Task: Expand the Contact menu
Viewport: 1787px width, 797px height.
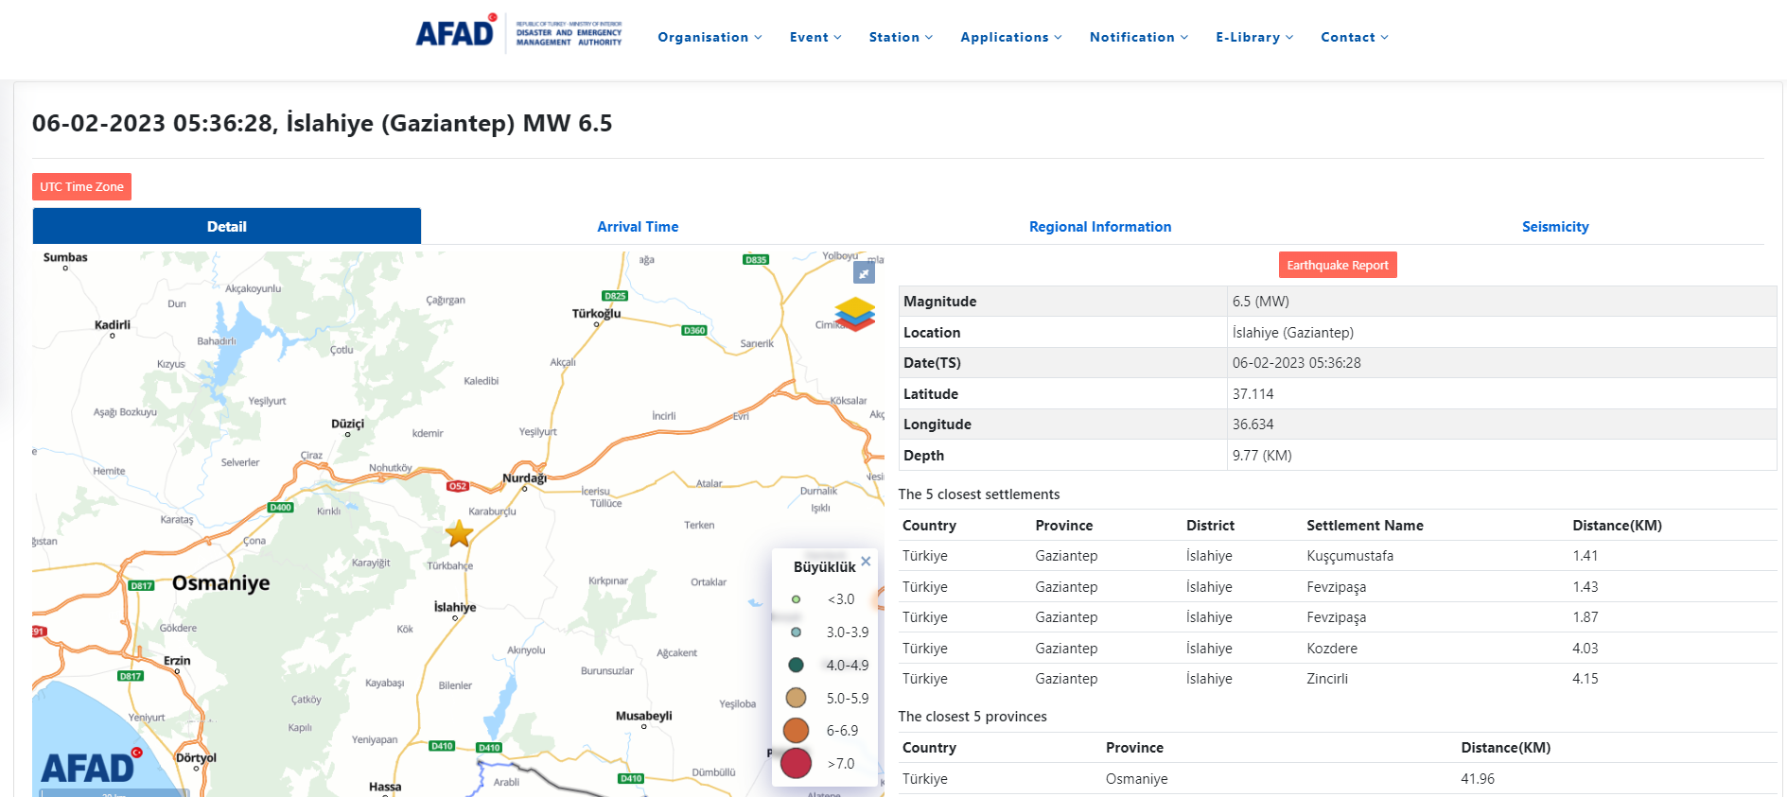Action: pos(1355,37)
